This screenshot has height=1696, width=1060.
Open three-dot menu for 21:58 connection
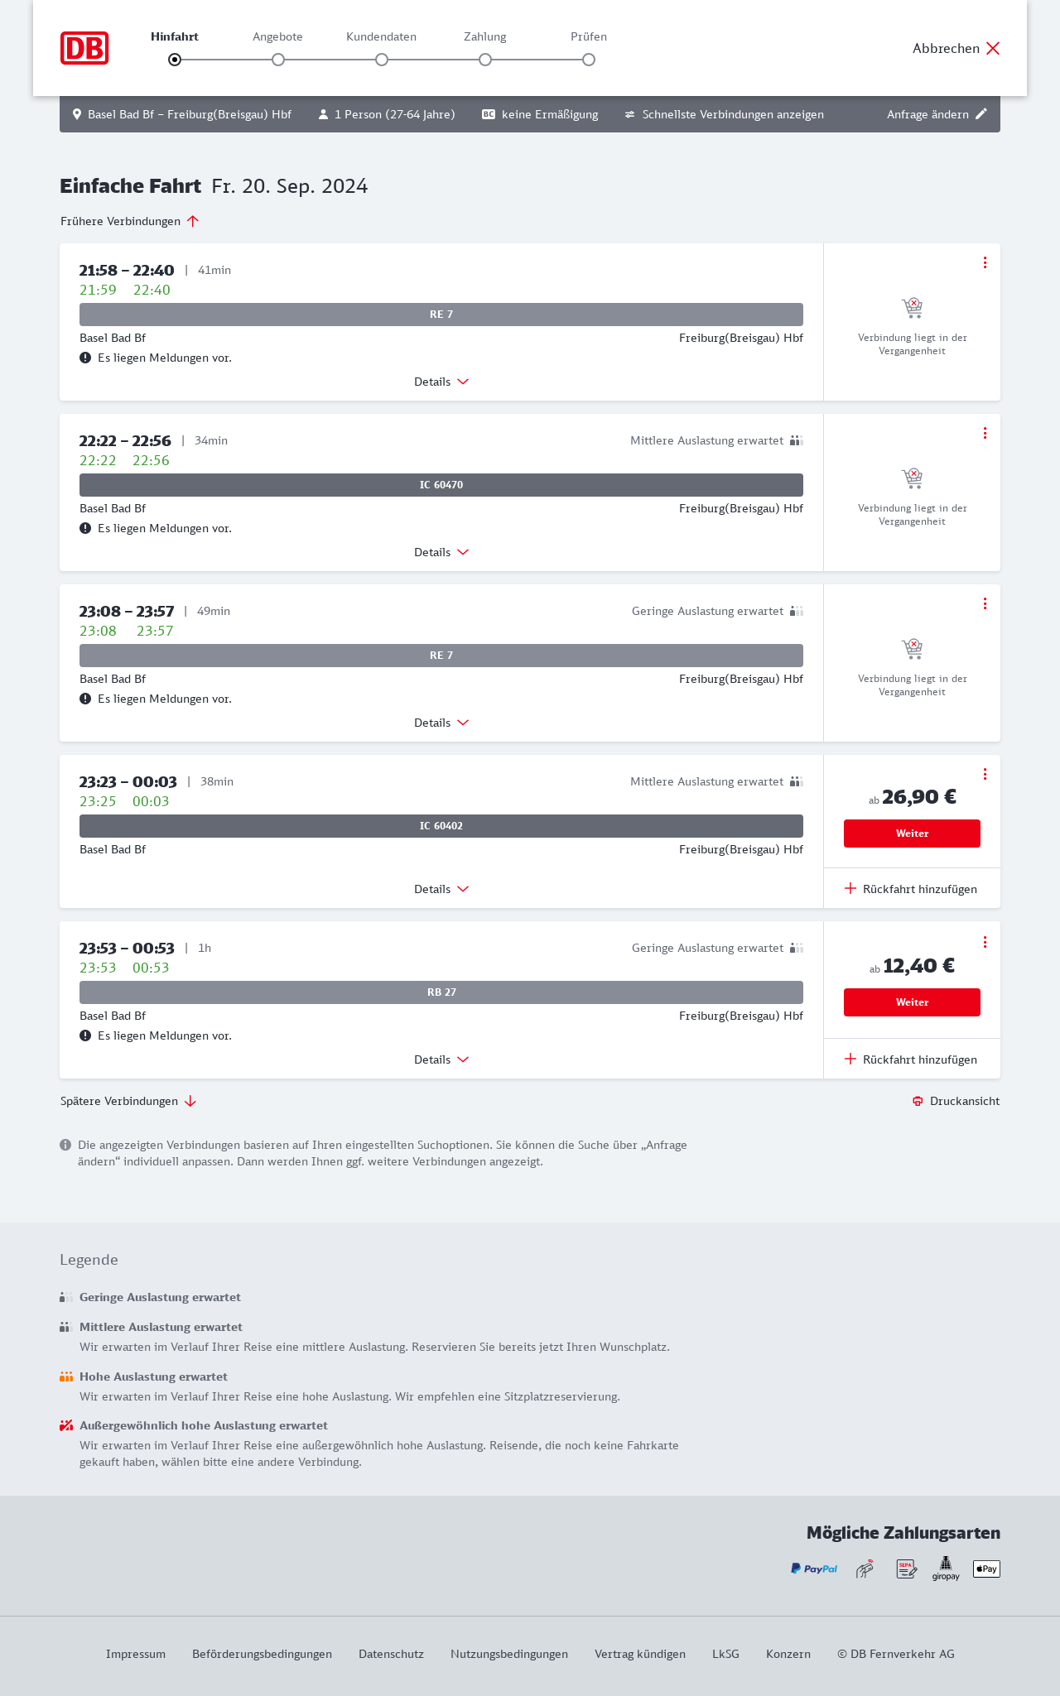985,262
